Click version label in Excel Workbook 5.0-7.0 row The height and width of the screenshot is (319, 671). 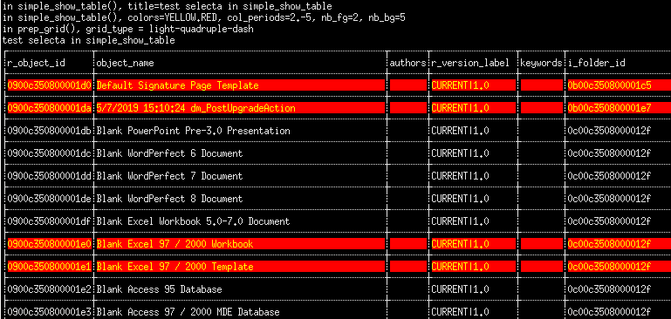click(460, 221)
